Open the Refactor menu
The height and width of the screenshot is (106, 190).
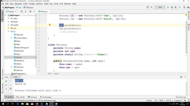pos(39,4)
